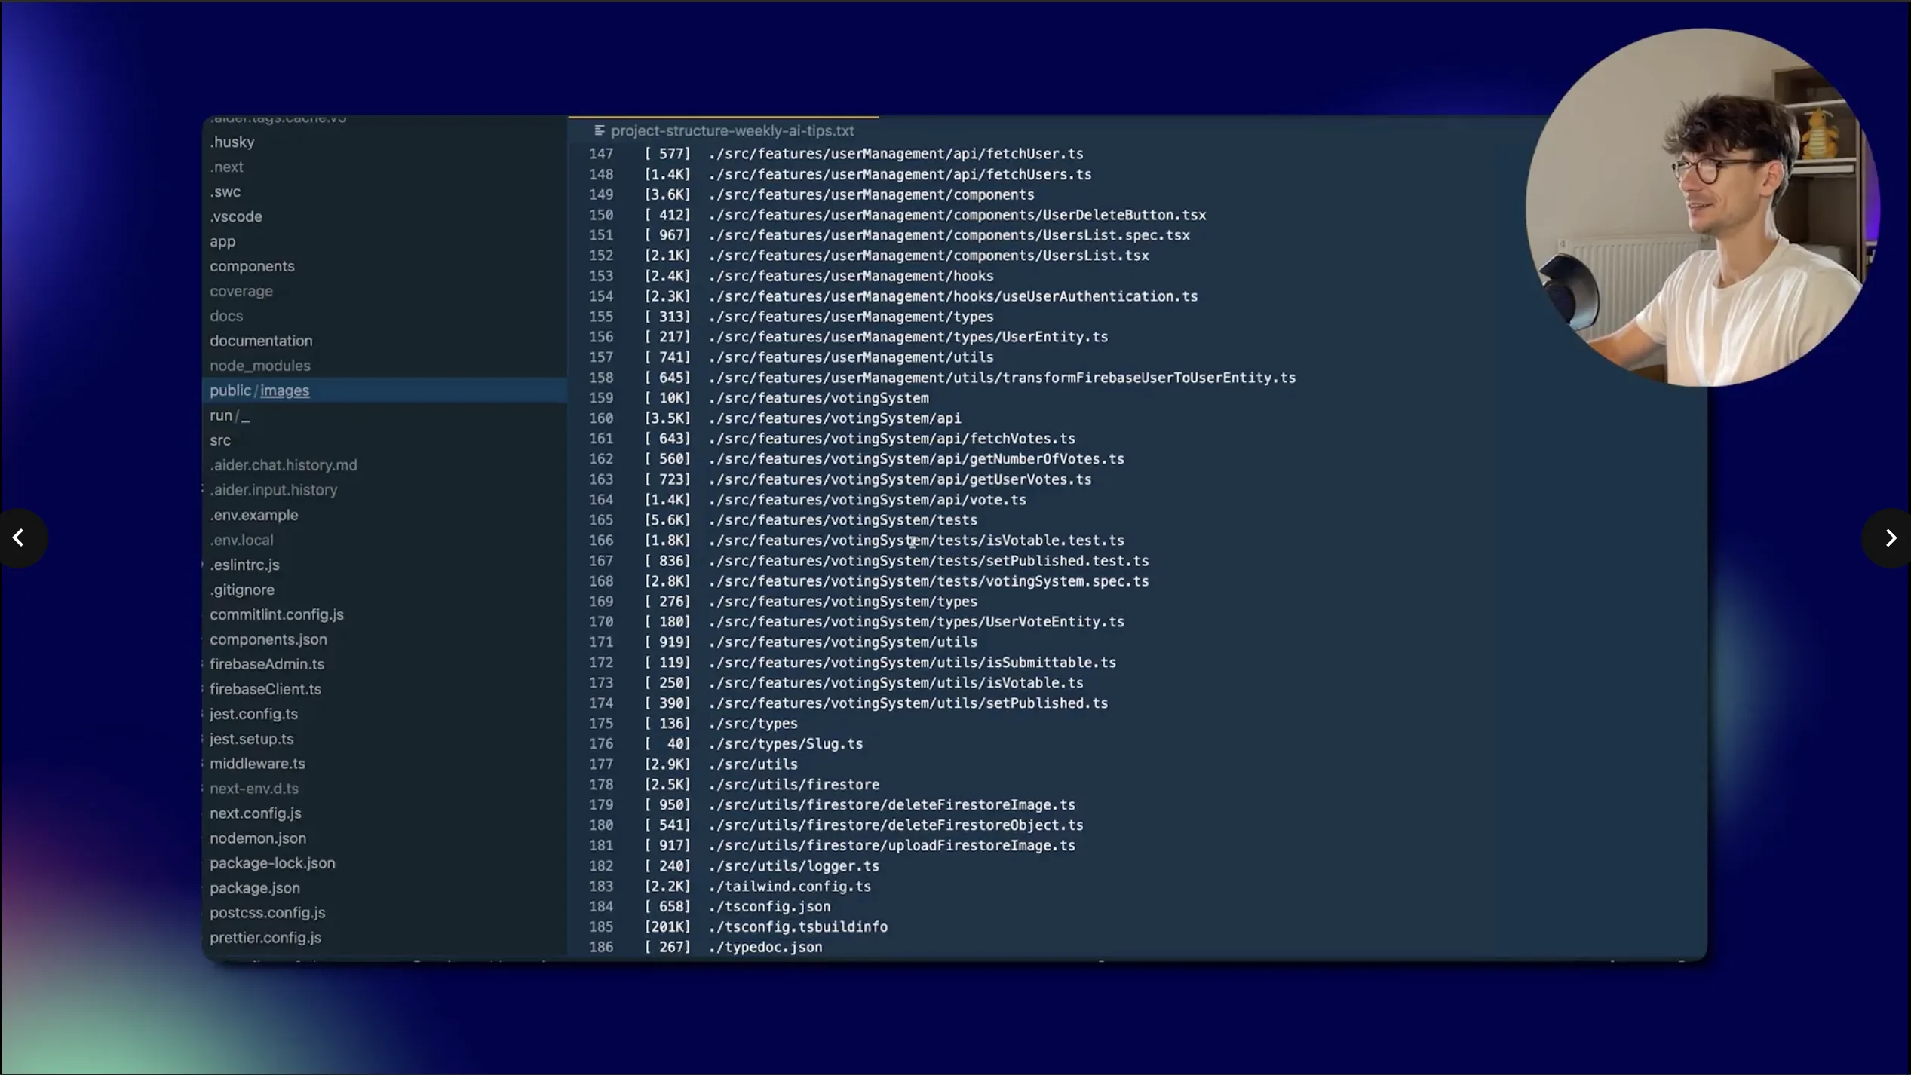Viewport: 1911px width, 1075px height.
Task: Expand the .vscode folder
Action: point(236,216)
